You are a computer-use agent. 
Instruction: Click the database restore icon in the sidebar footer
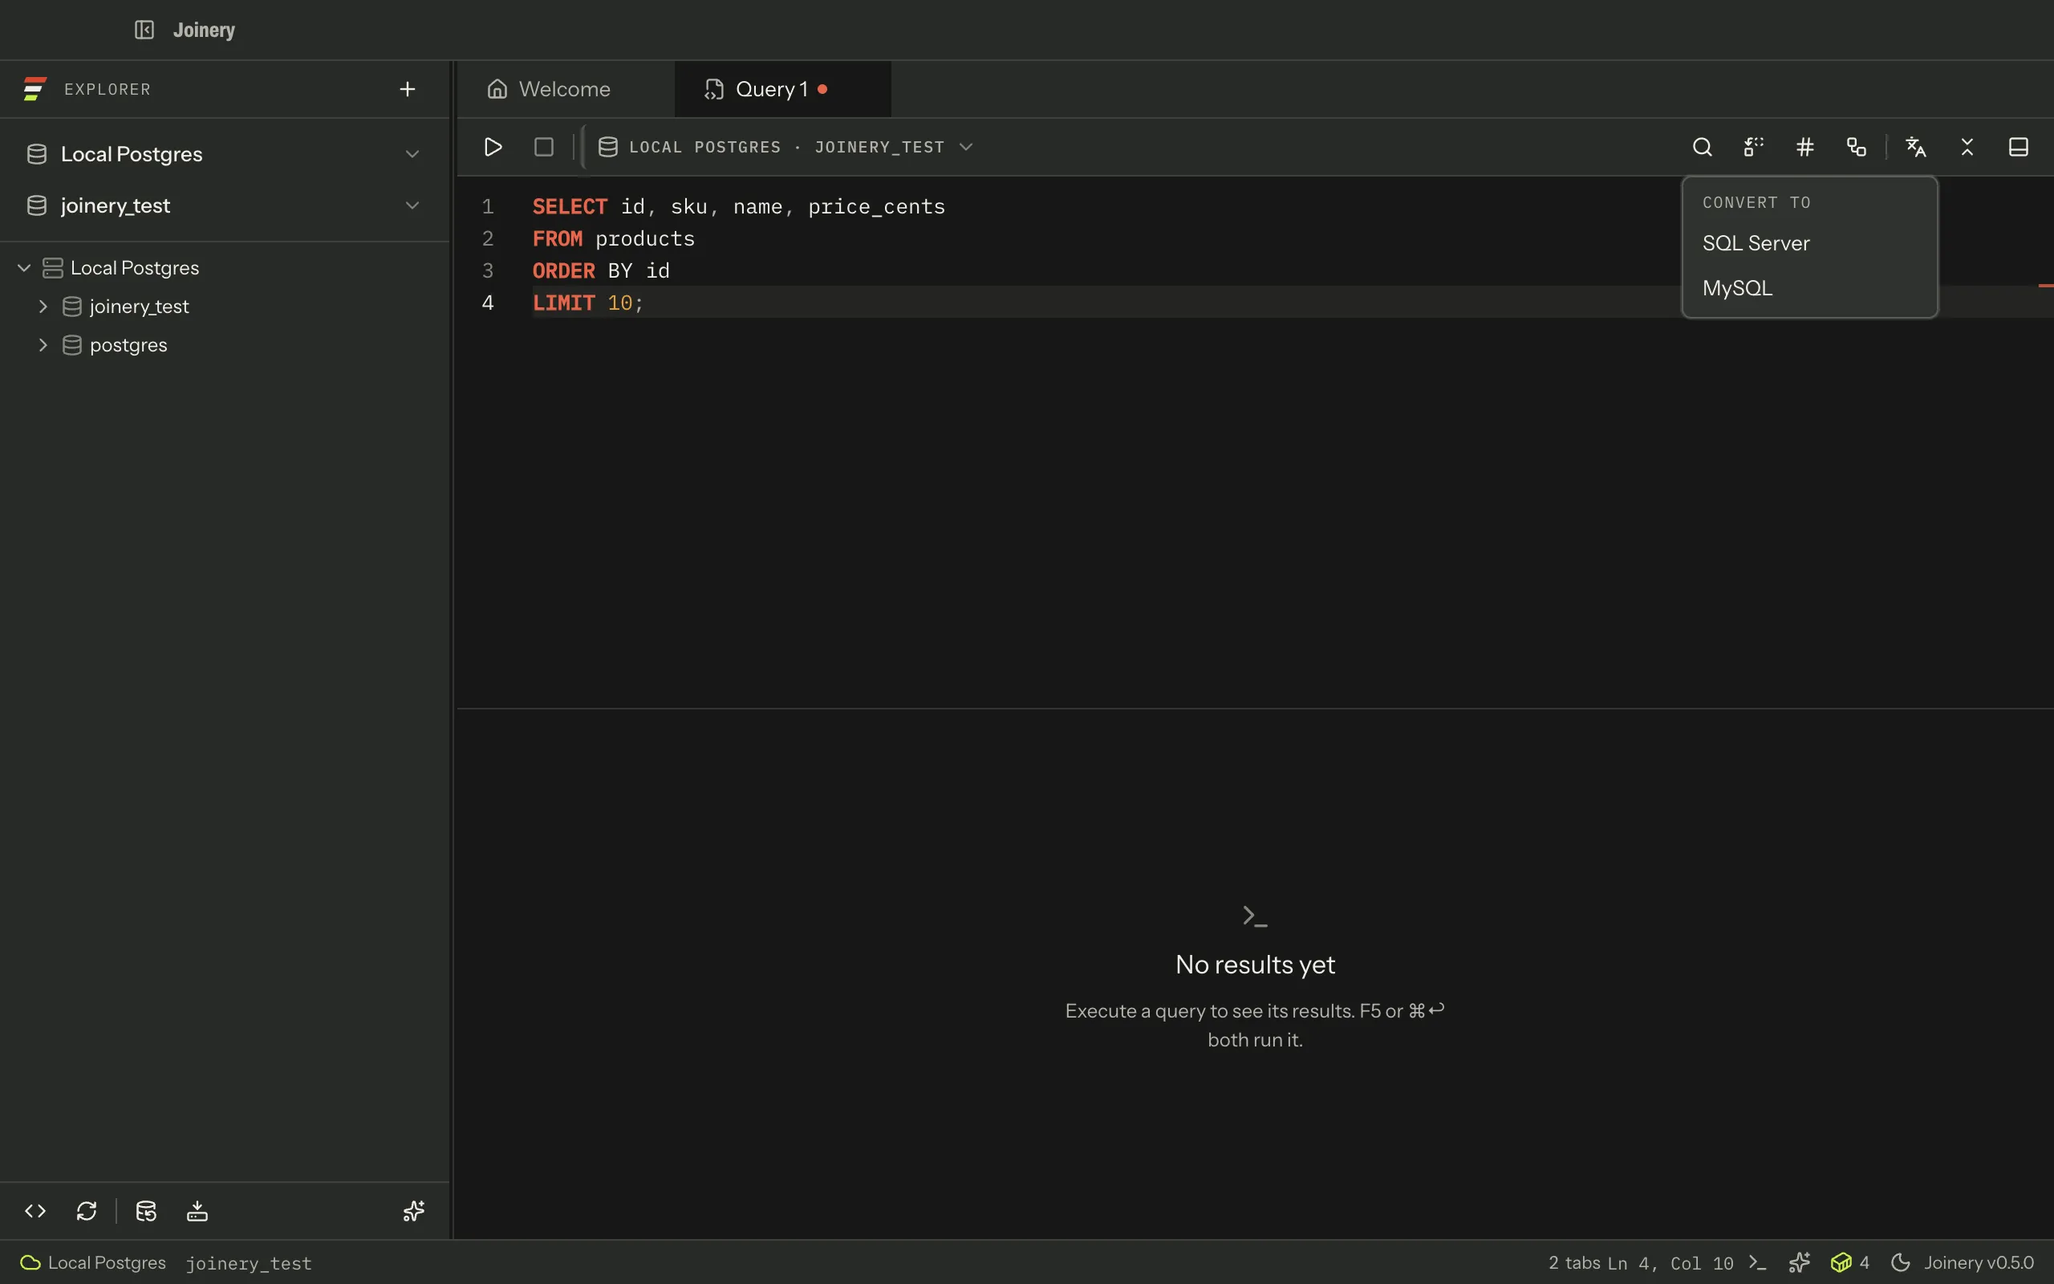[146, 1211]
